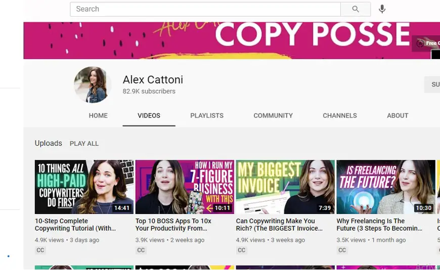Click the Uploads section heading
Image resolution: width=440 pixels, height=270 pixels.
(x=48, y=143)
